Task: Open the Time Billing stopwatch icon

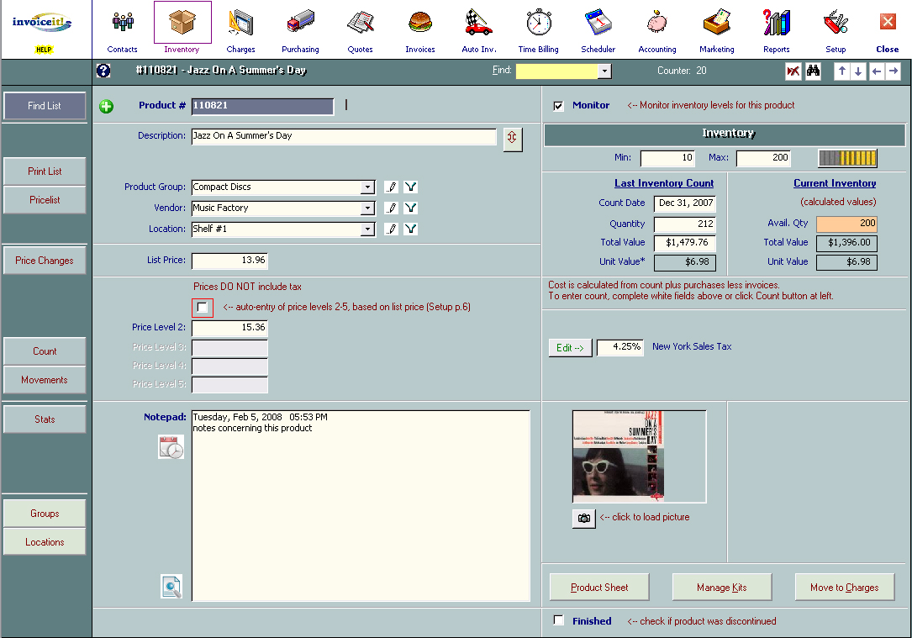Action: (x=538, y=28)
